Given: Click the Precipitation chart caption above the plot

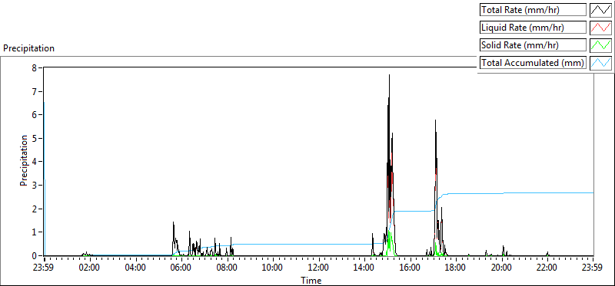Looking at the screenshot, I should (x=28, y=48).
